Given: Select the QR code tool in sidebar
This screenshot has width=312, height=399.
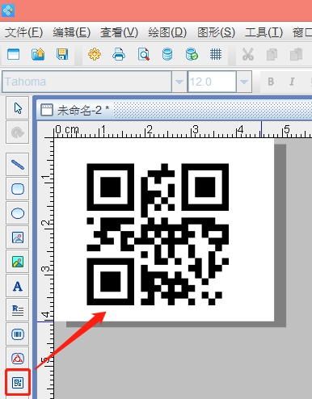Looking at the screenshot, I should pos(18,383).
